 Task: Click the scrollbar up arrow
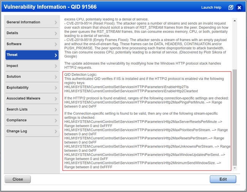click(x=234, y=20)
